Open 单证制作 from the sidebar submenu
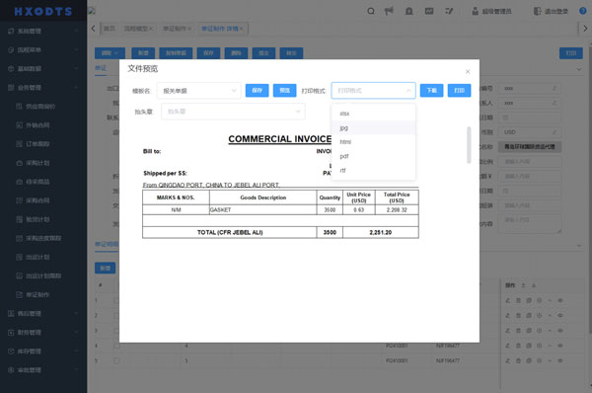This screenshot has height=393, width=592. 37,294
